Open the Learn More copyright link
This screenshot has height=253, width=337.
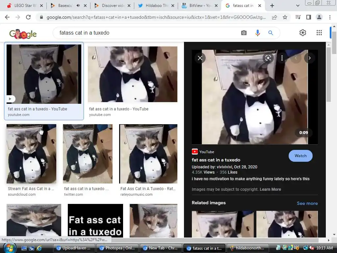(270, 189)
